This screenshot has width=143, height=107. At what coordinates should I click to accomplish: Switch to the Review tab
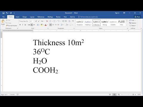click(x=58, y=17)
